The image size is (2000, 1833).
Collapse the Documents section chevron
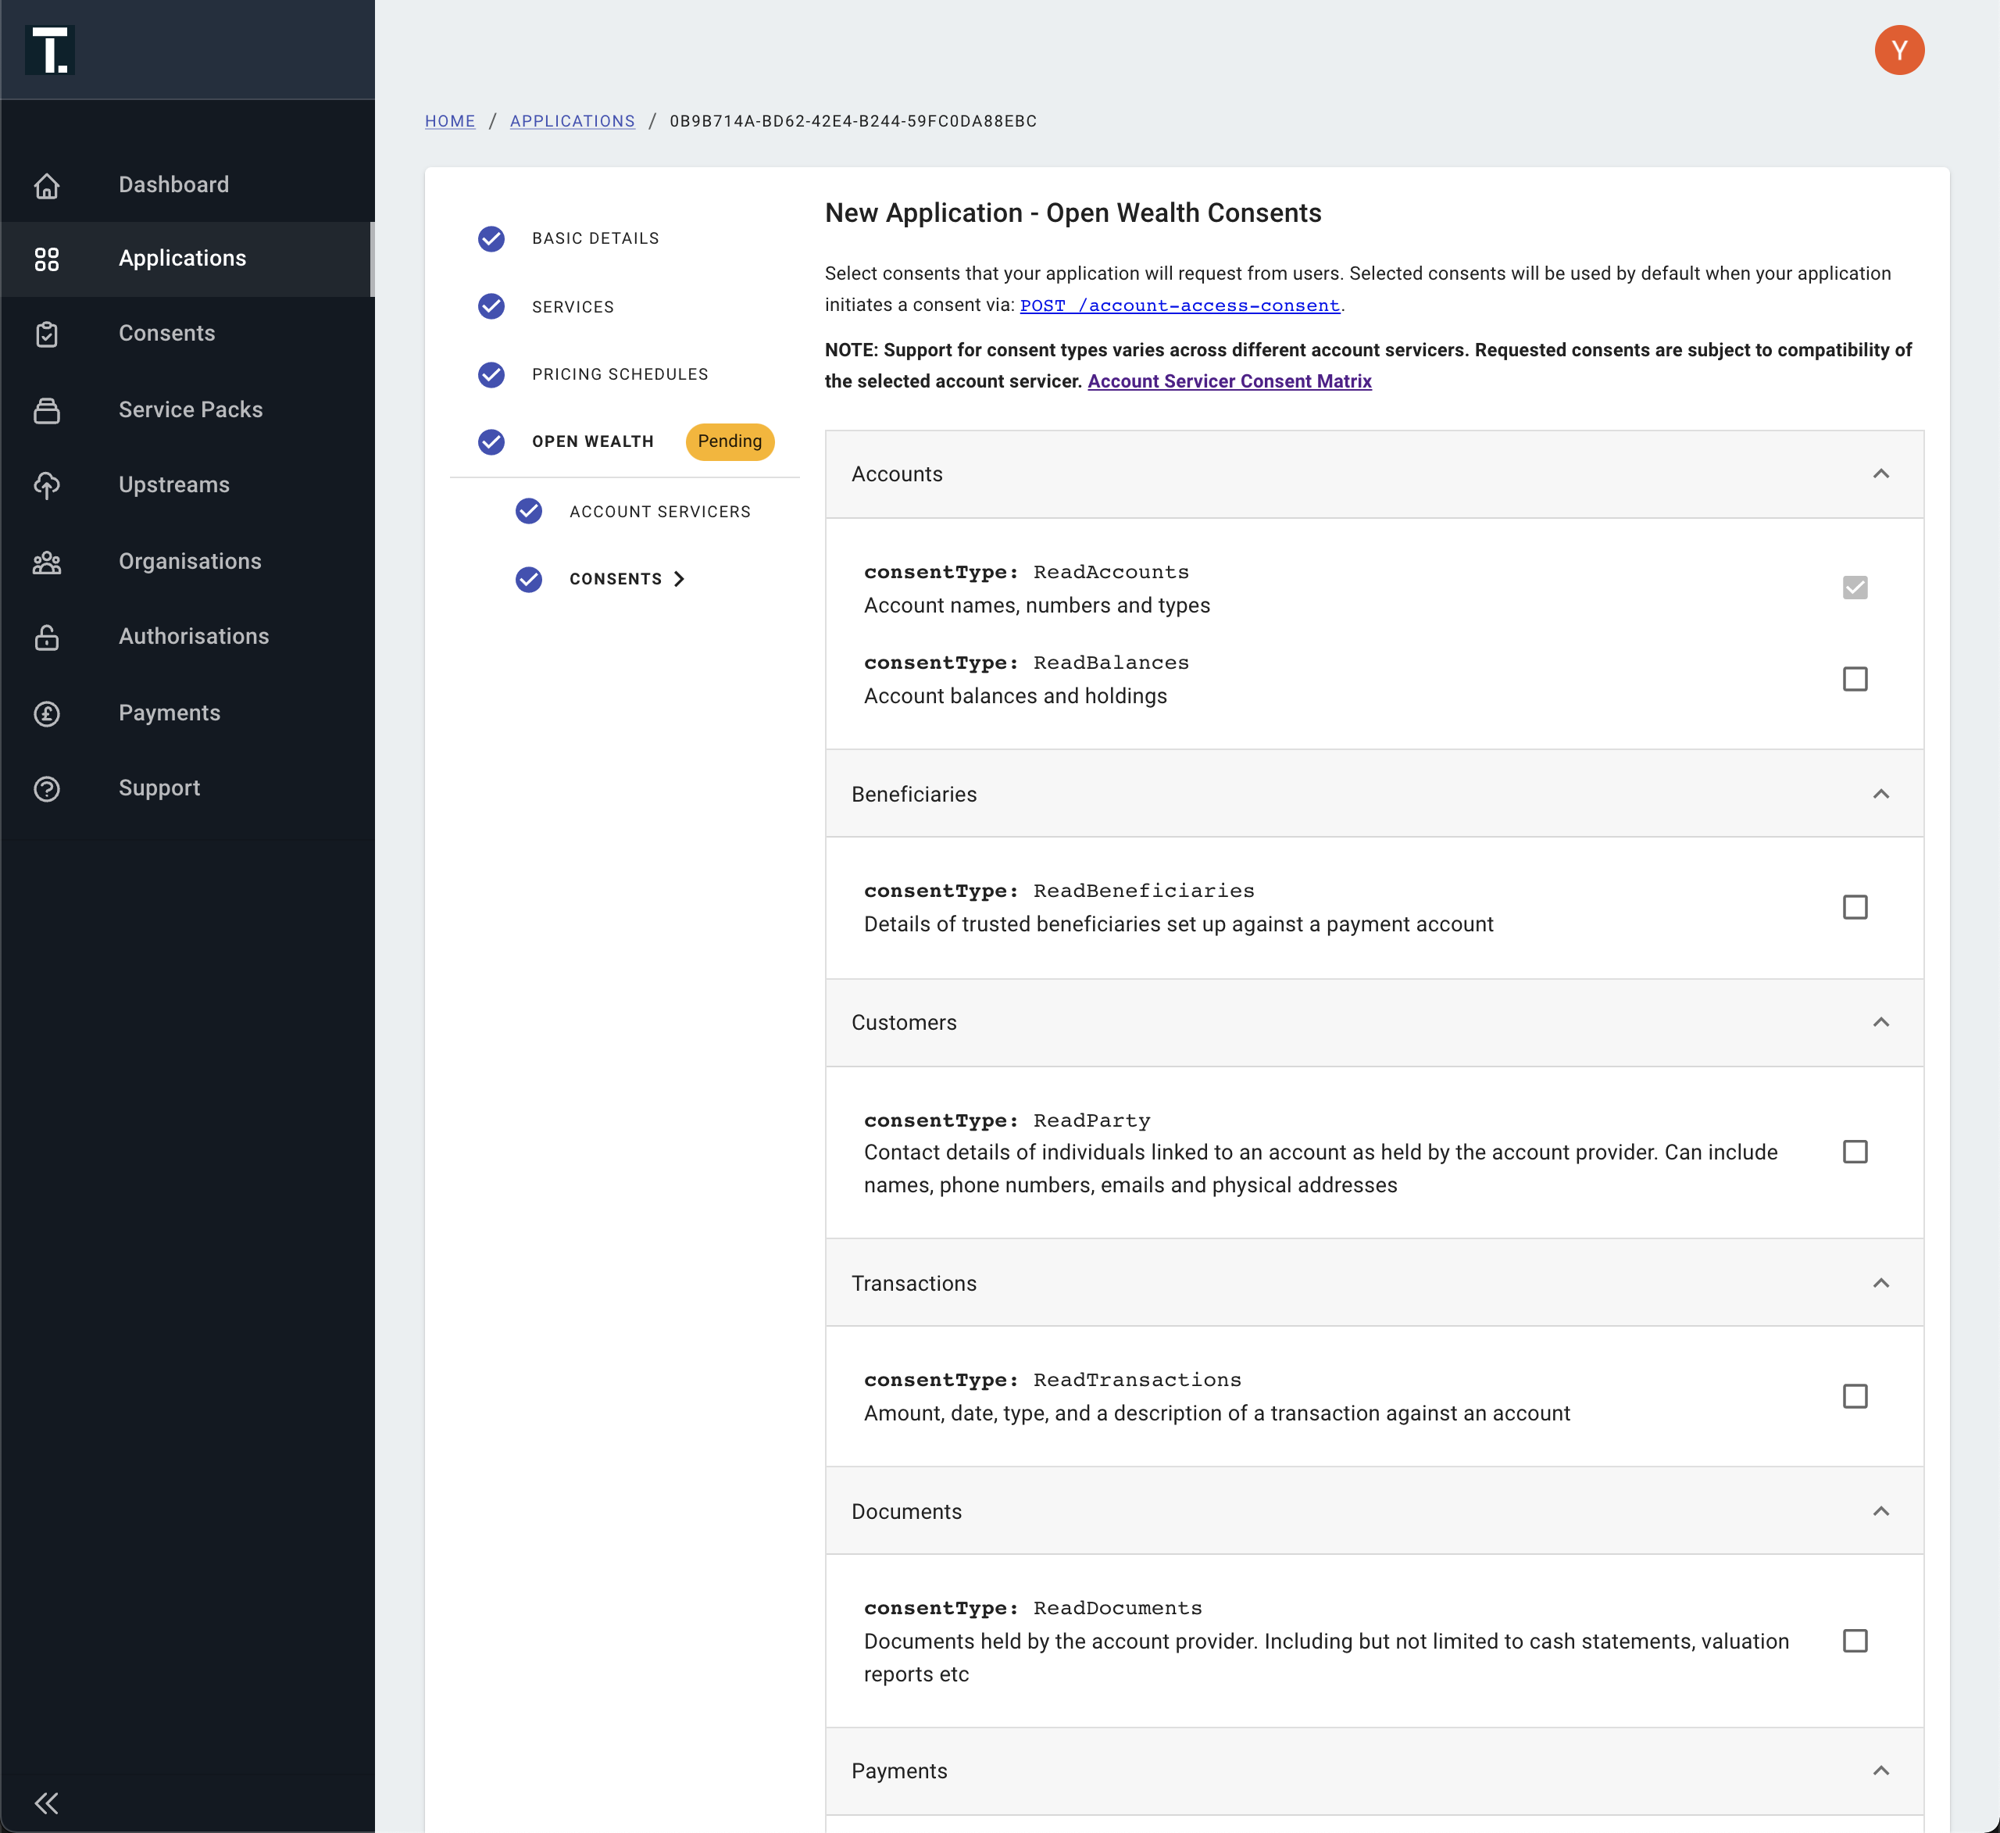(x=1880, y=1511)
